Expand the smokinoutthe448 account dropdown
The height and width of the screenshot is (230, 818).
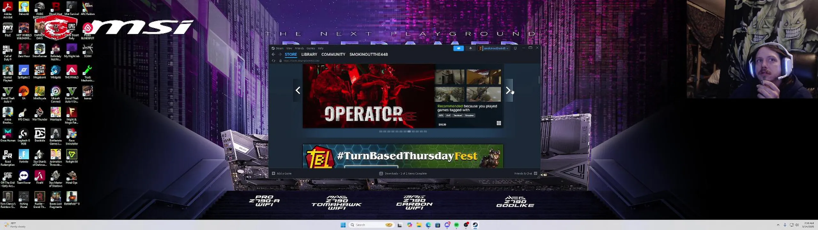(x=494, y=48)
